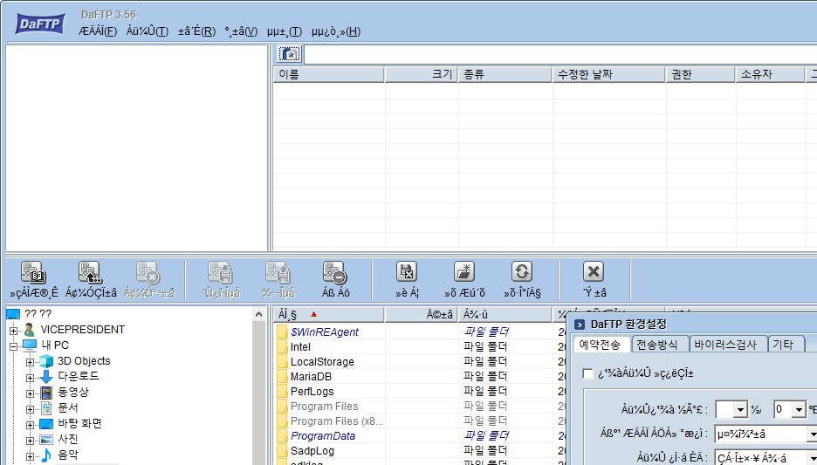The width and height of the screenshot is (817, 465).
Task: Open the first (T) transfer menu
Action: click(148, 31)
